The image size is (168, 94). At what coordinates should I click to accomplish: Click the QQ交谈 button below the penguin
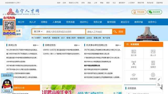7,91
